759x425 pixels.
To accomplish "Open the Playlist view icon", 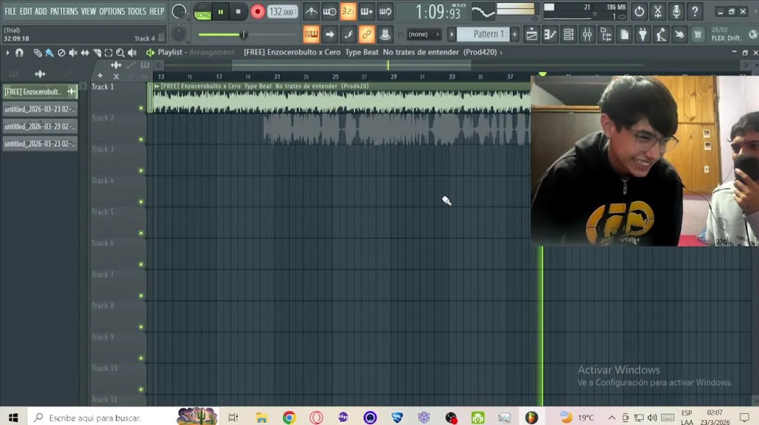I will pos(531,35).
